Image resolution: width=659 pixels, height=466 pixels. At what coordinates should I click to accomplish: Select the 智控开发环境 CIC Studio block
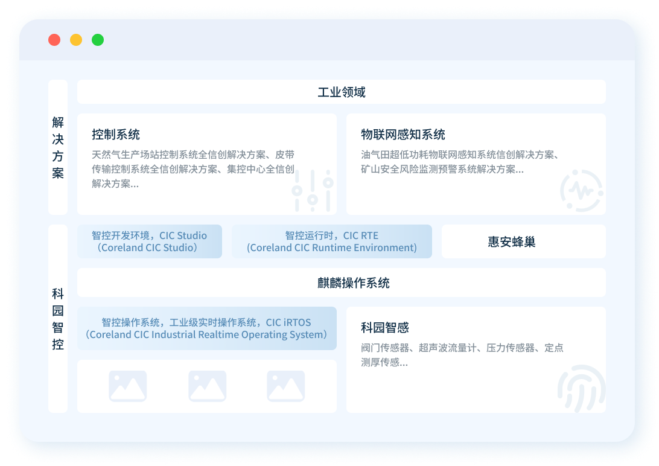tap(150, 241)
